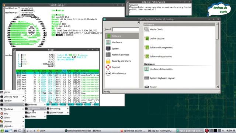Select the Software category in YaST sidebar
Viewport: 236px width, 133px height.
tap(122, 36)
